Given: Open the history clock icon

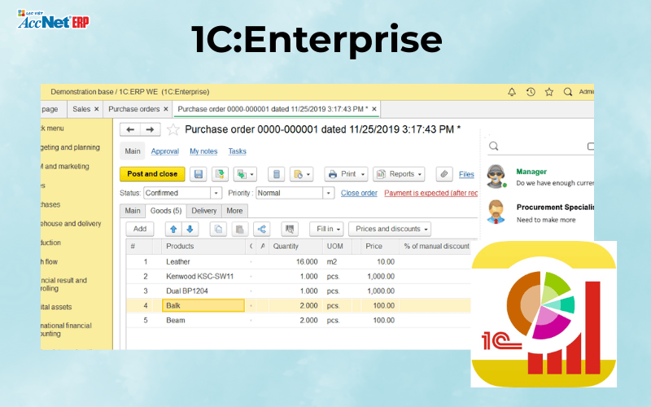Looking at the screenshot, I should click(x=531, y=92).
